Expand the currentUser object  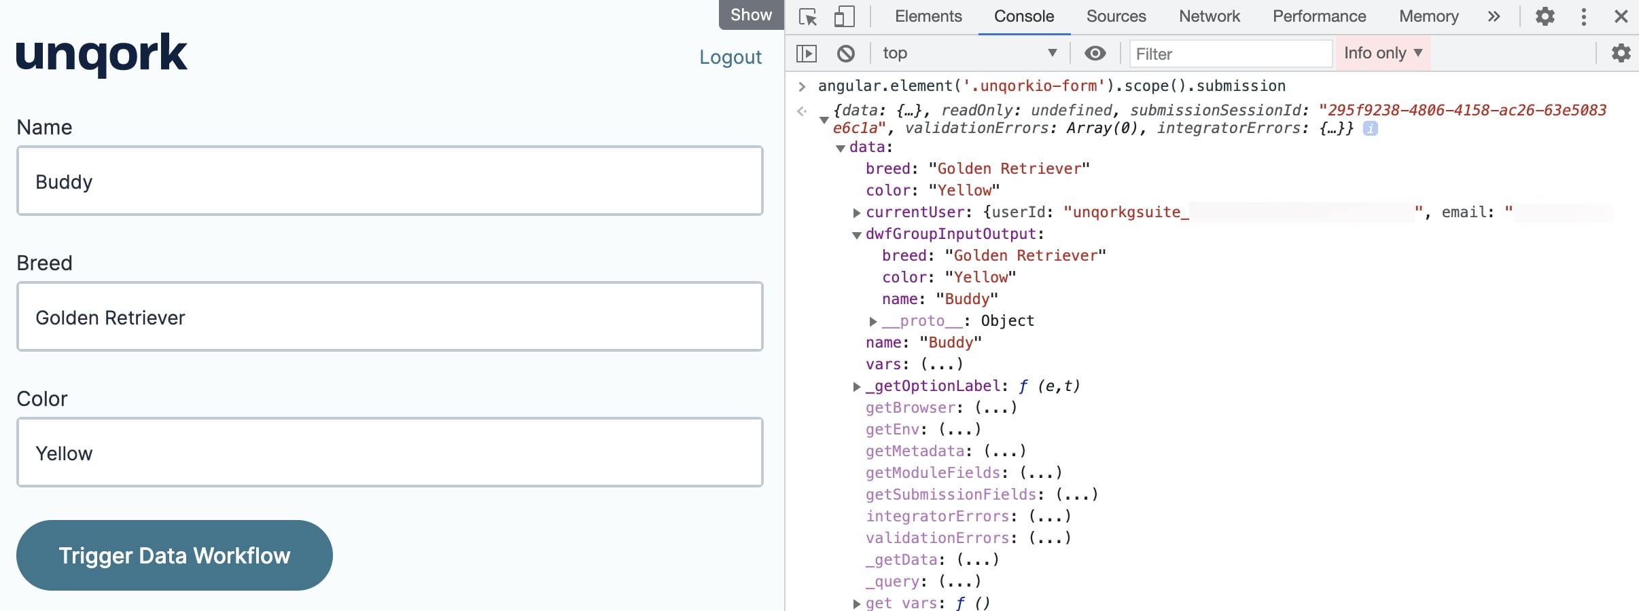coord(857,212)
